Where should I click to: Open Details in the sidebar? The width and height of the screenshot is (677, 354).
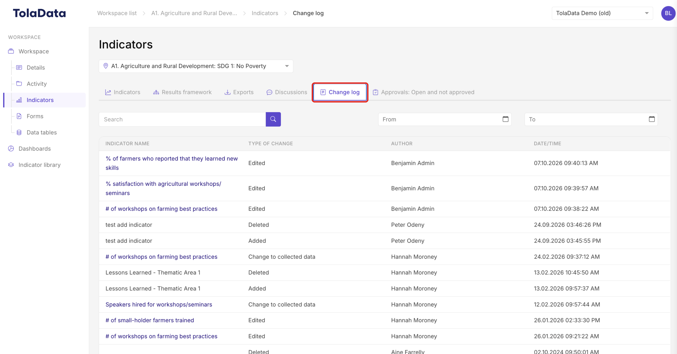click(36, 67)
